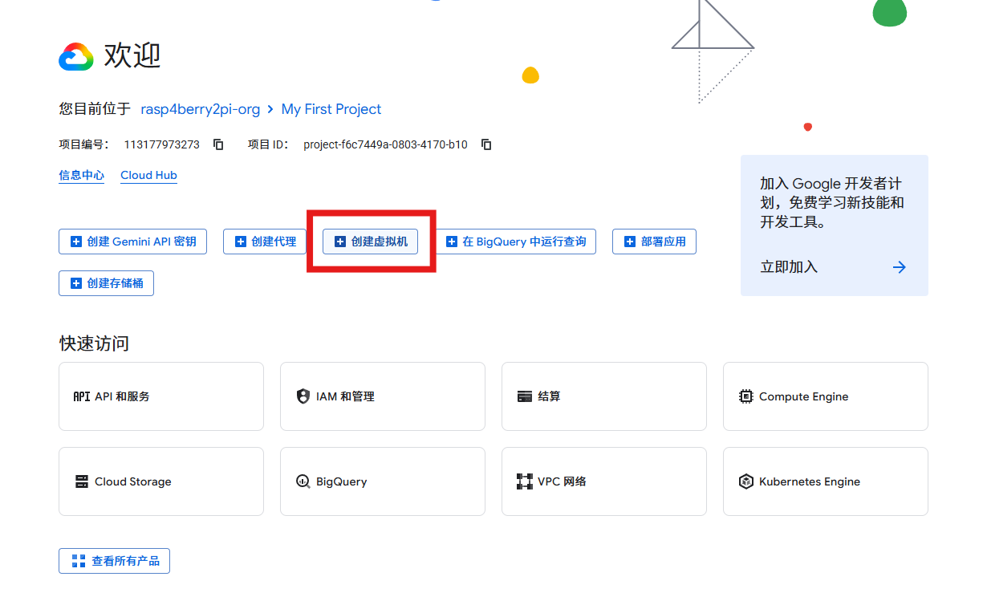Open the 信息中心 link

(x=81, y=175)
